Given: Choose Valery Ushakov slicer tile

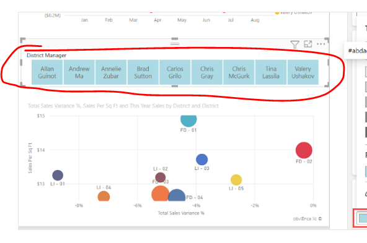Looking at the screenshot, I should tap(303, 72).
